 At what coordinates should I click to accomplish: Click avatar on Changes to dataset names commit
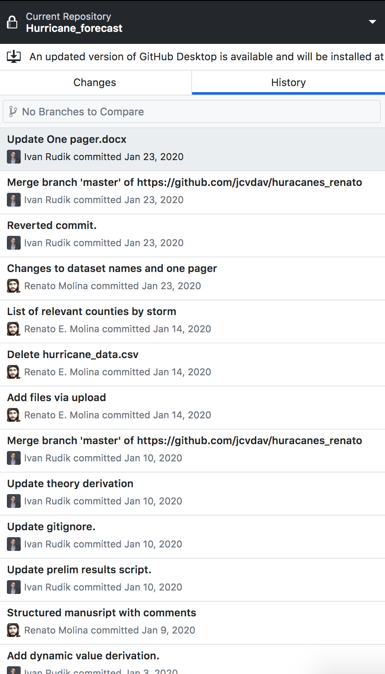(x=14, y=286)
